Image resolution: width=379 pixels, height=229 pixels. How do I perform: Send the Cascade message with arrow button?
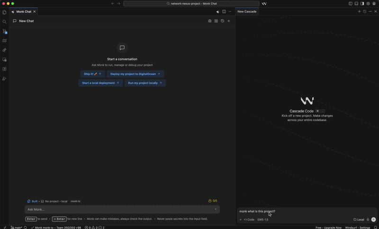click(x=373, y=220)
